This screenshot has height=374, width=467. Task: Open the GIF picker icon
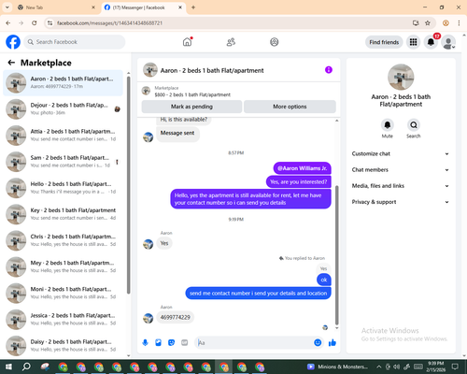point(185,343)
